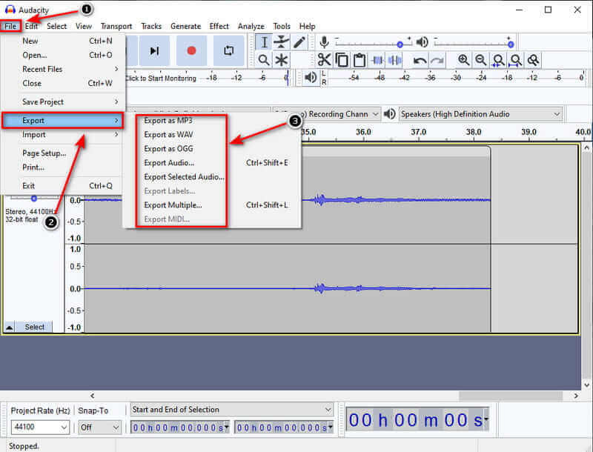The height and width of the screenshot is (452, 593).
Task: Click the Cut scissors icon
Action: coord(324,60)
